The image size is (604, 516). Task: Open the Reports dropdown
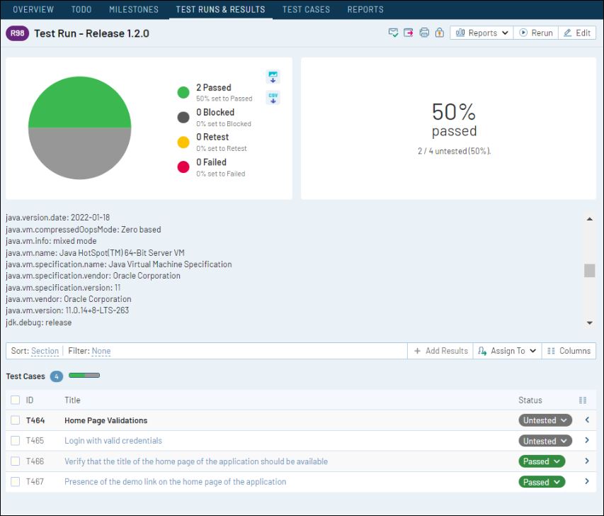coord(480,32)
